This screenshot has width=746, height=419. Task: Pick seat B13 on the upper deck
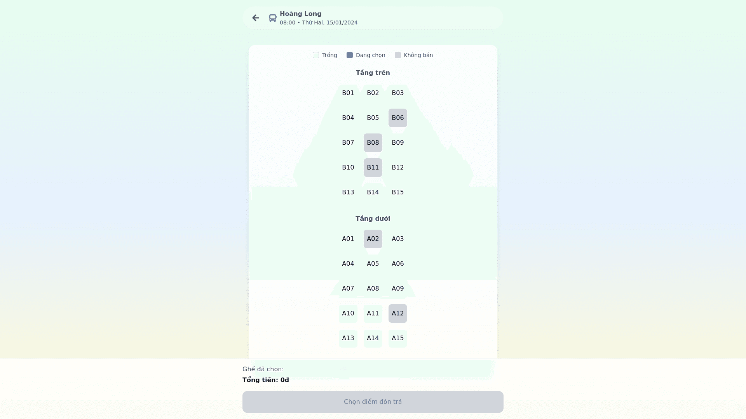click(x=348, y=192)
